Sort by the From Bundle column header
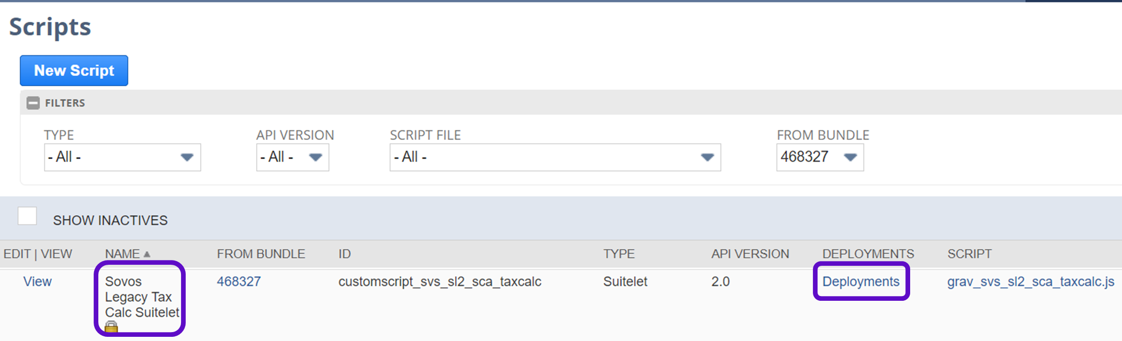 pos(260,254)
